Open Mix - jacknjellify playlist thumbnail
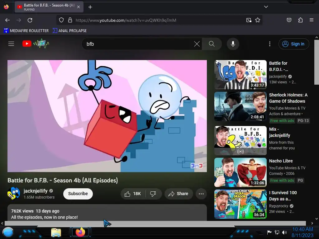 click(x=240, y=141)
